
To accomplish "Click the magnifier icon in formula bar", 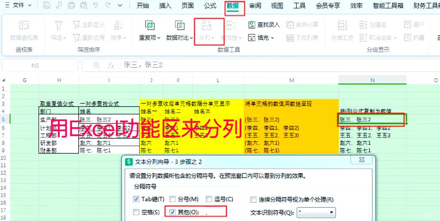I will (96, 65).
